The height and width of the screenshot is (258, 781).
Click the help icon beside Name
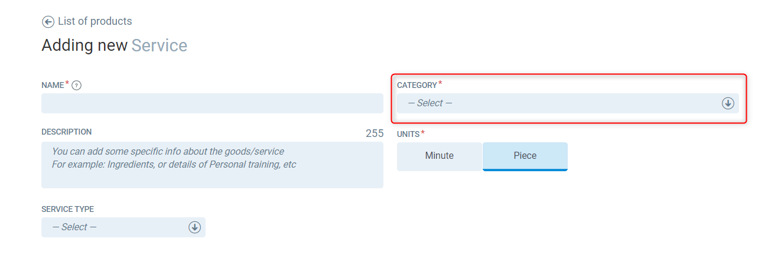click(76, 86)
